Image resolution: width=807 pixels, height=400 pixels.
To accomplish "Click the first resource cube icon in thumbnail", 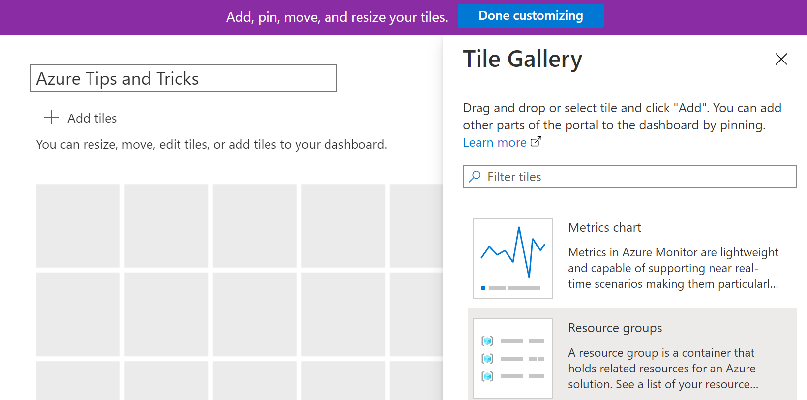I will pos(487,341).
